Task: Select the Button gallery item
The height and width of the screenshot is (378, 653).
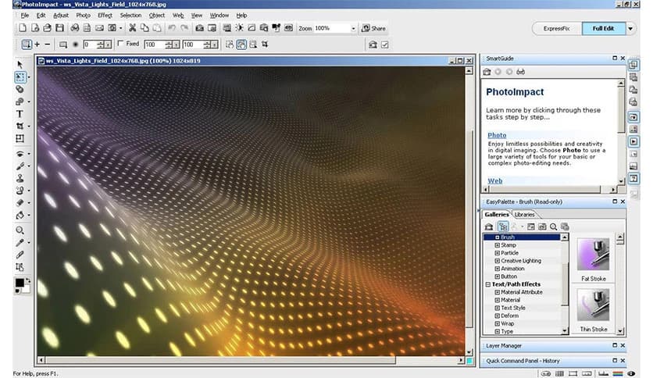Action: pos(508,276)
